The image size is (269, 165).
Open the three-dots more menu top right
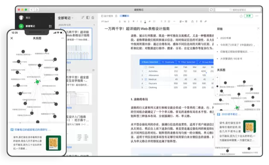[x=257, y=16]
